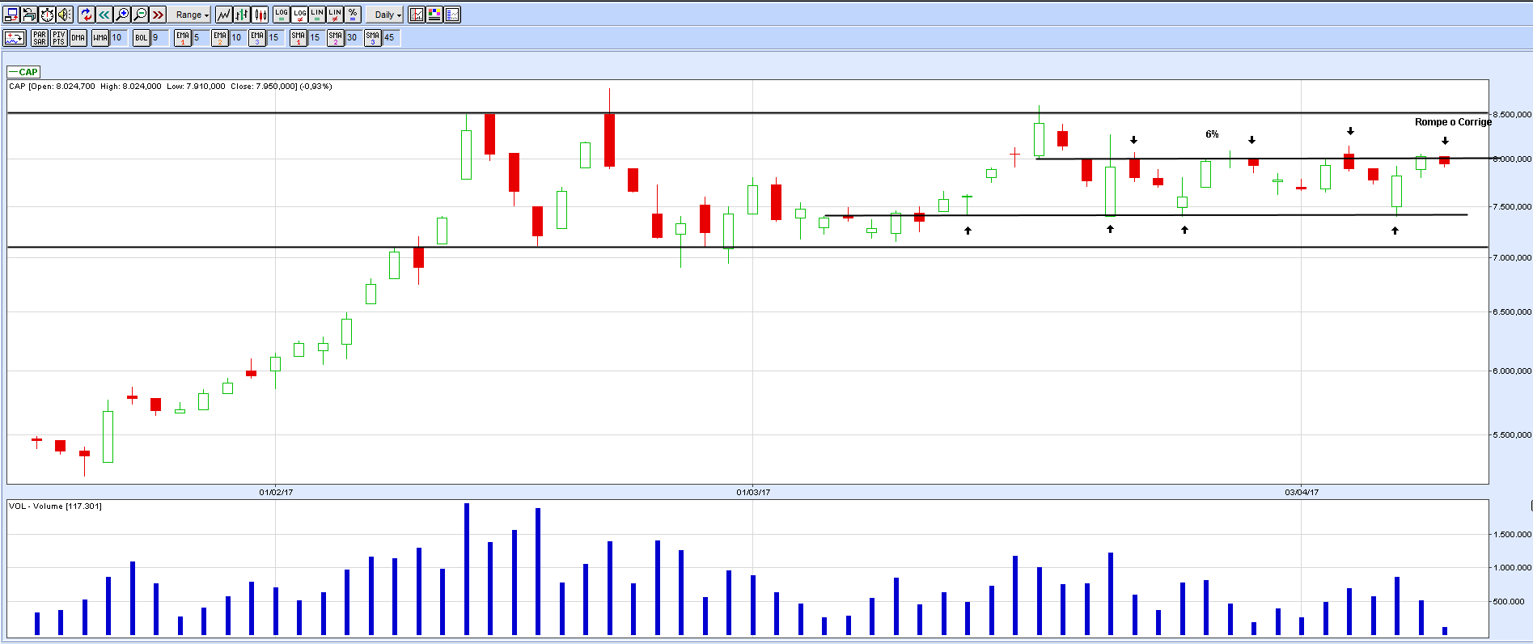The height and width of the screenshot is (644, 1533).
Task: Click the CAP Open/High/Low/Close info line
Action: tap(171, 87)
